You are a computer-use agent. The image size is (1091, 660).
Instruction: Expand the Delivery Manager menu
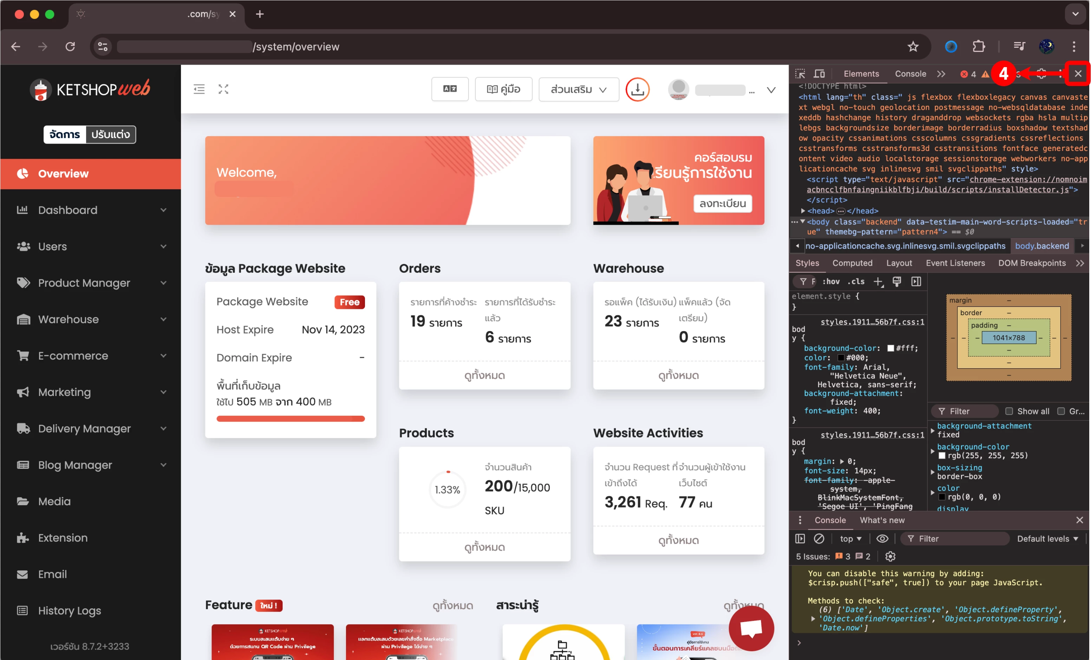[90, 429]
